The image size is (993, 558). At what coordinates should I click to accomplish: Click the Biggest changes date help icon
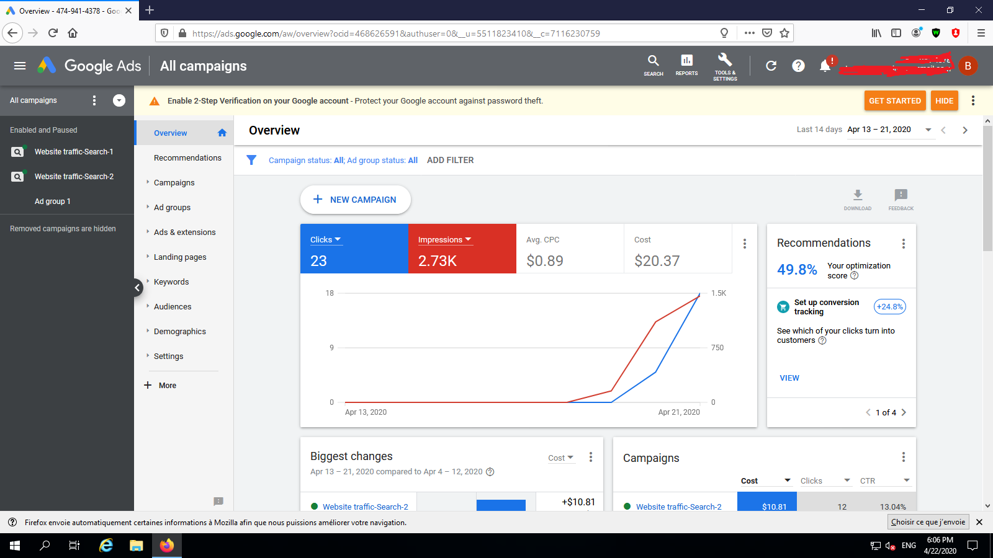coord(490,472)
